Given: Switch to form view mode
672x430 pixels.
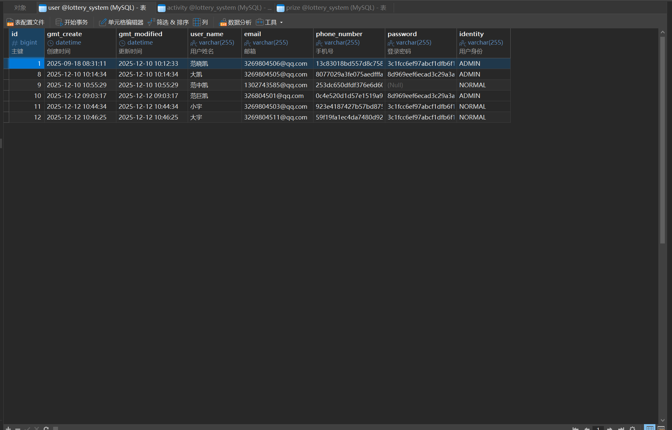Looking at the screenshot, I should [x=661, y=428].
